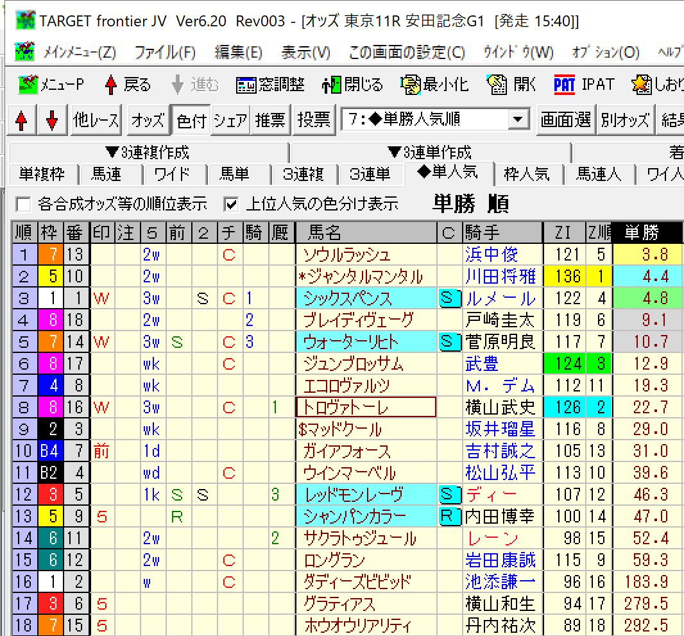Uncheck 上位人気の色分け表示 checkbox
Screen dimensions: 684x636
[x=231, y=204]
